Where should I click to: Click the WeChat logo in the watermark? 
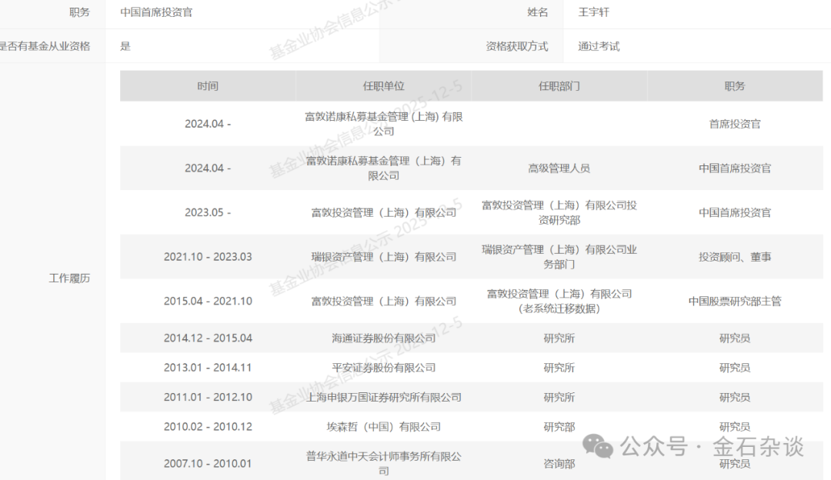click(x=597, y=445)
